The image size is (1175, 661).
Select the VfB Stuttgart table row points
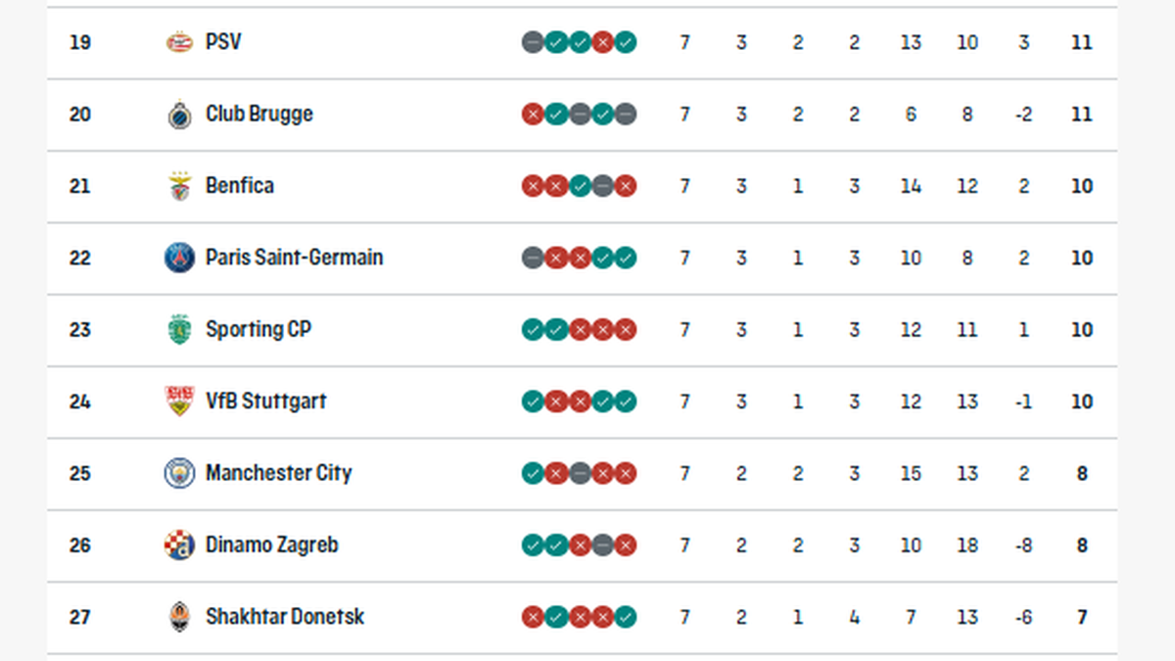[1081, 401]
